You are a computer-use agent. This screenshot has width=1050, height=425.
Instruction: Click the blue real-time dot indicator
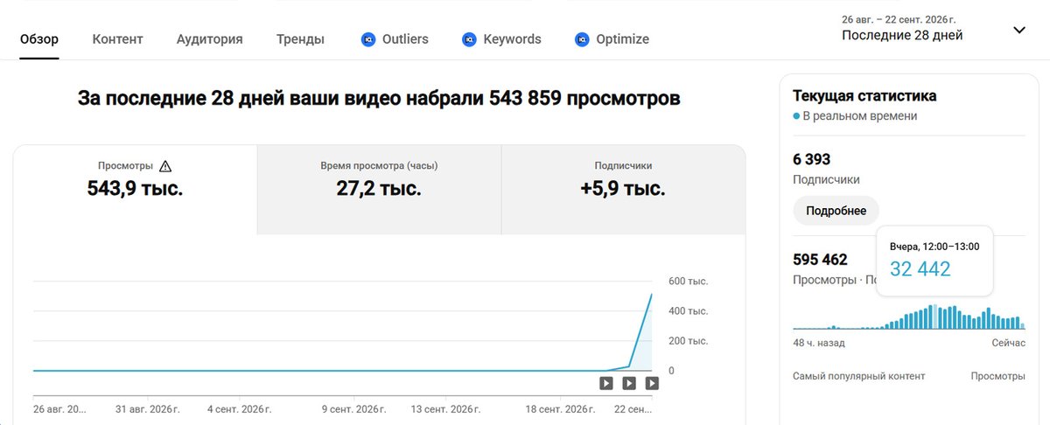(x=796, y=116)
